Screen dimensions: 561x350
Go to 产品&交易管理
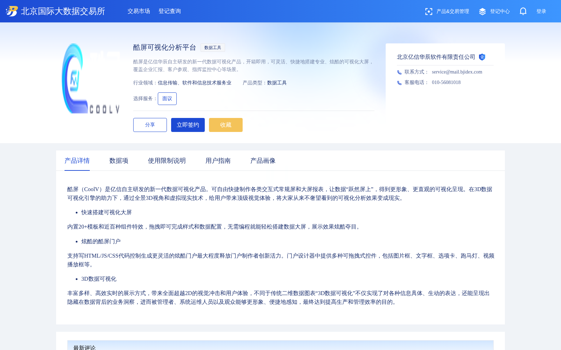pyautogui.click(x=453, y=12)
